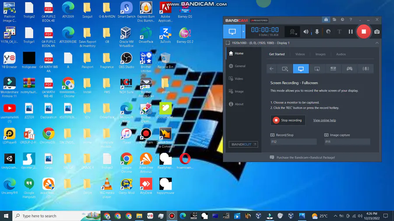Open the output folder icon in Bandicam
Image resolution: width=394 pixels, height=221 pixels.
(334, 20)
